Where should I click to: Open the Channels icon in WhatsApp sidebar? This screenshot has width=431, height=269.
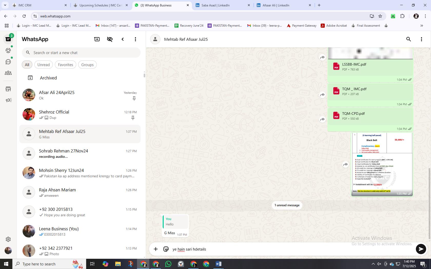tap(8, 62)
